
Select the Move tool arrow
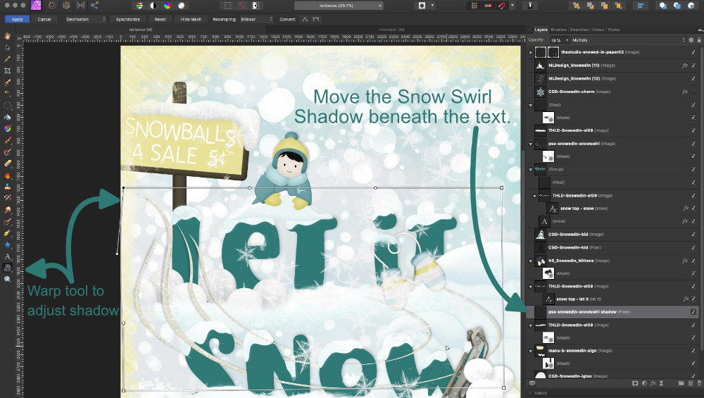point(8,48)
